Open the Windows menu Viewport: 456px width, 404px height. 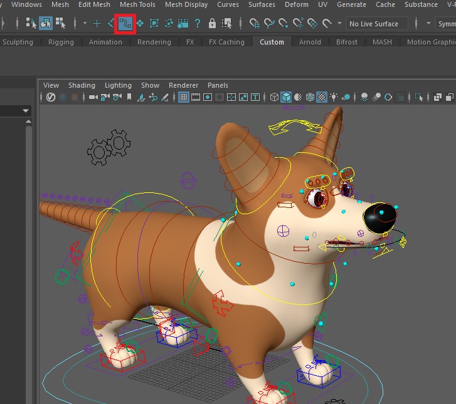click(x=26, y=4)
